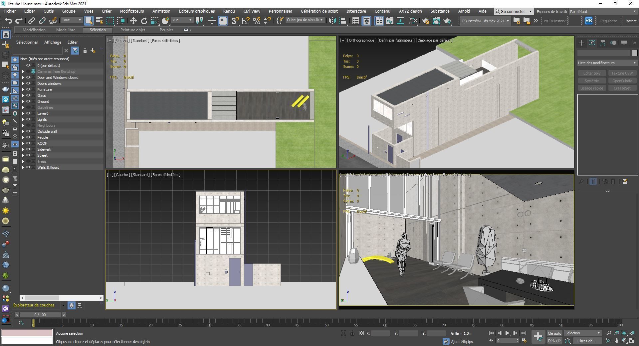Open Select by Name list icon
Screen dimensions: 639x346
coord(99,21)
